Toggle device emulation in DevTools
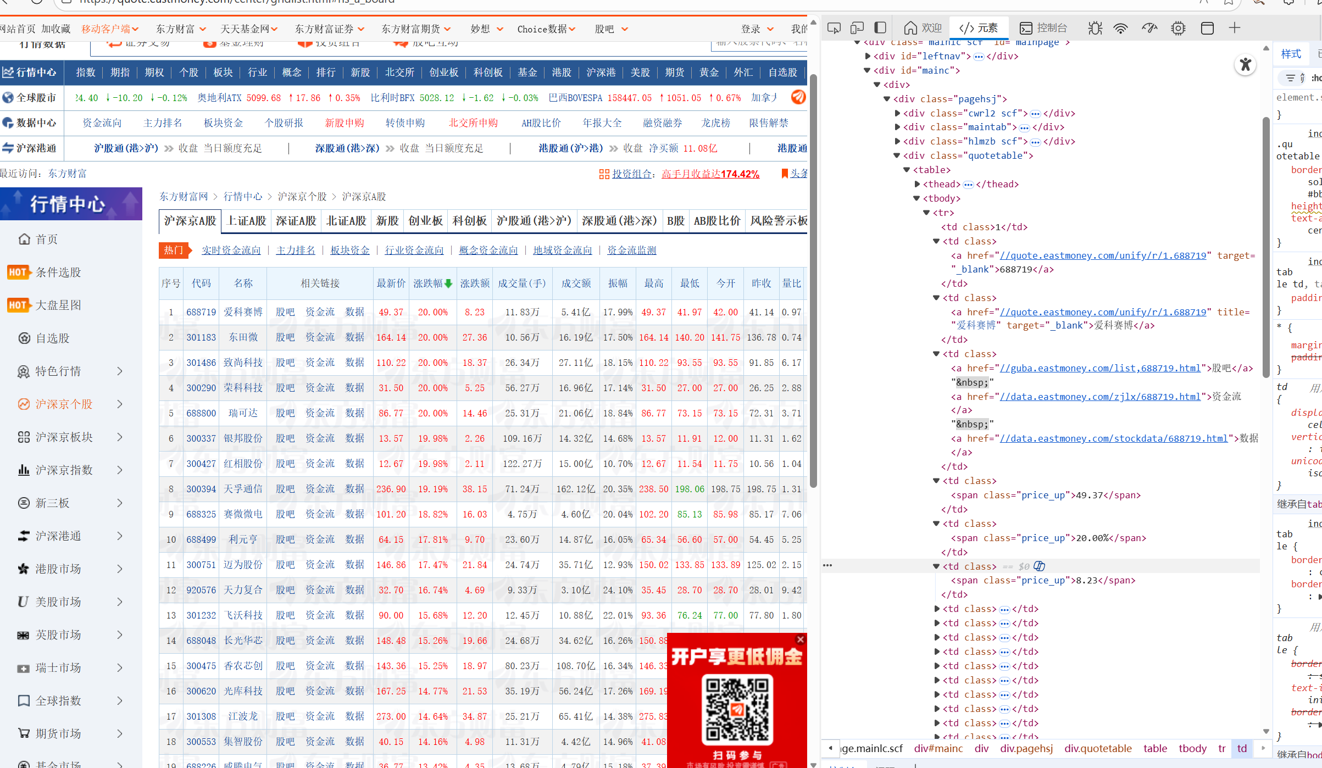The height and width of the screenshot is (768, 1322). (857, 28)
